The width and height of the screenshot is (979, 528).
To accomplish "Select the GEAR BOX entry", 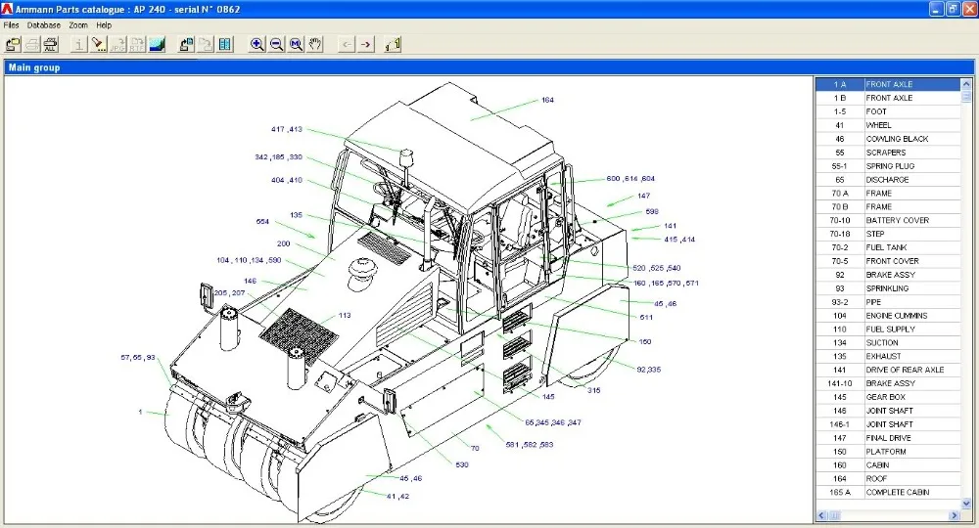I will tap(888, 397).
